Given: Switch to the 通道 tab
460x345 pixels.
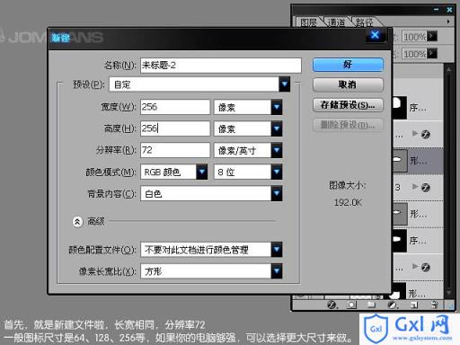Looking at the screenshot, I should tap(336, 22).
